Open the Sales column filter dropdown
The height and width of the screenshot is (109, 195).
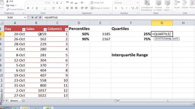pyautogui.click(x=45, y=29)
